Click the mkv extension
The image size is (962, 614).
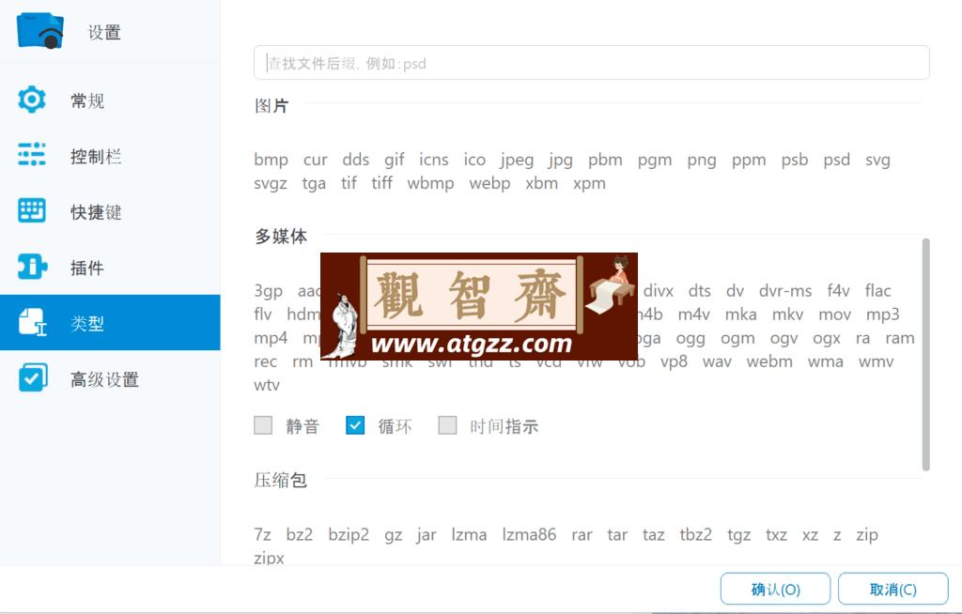788,315
